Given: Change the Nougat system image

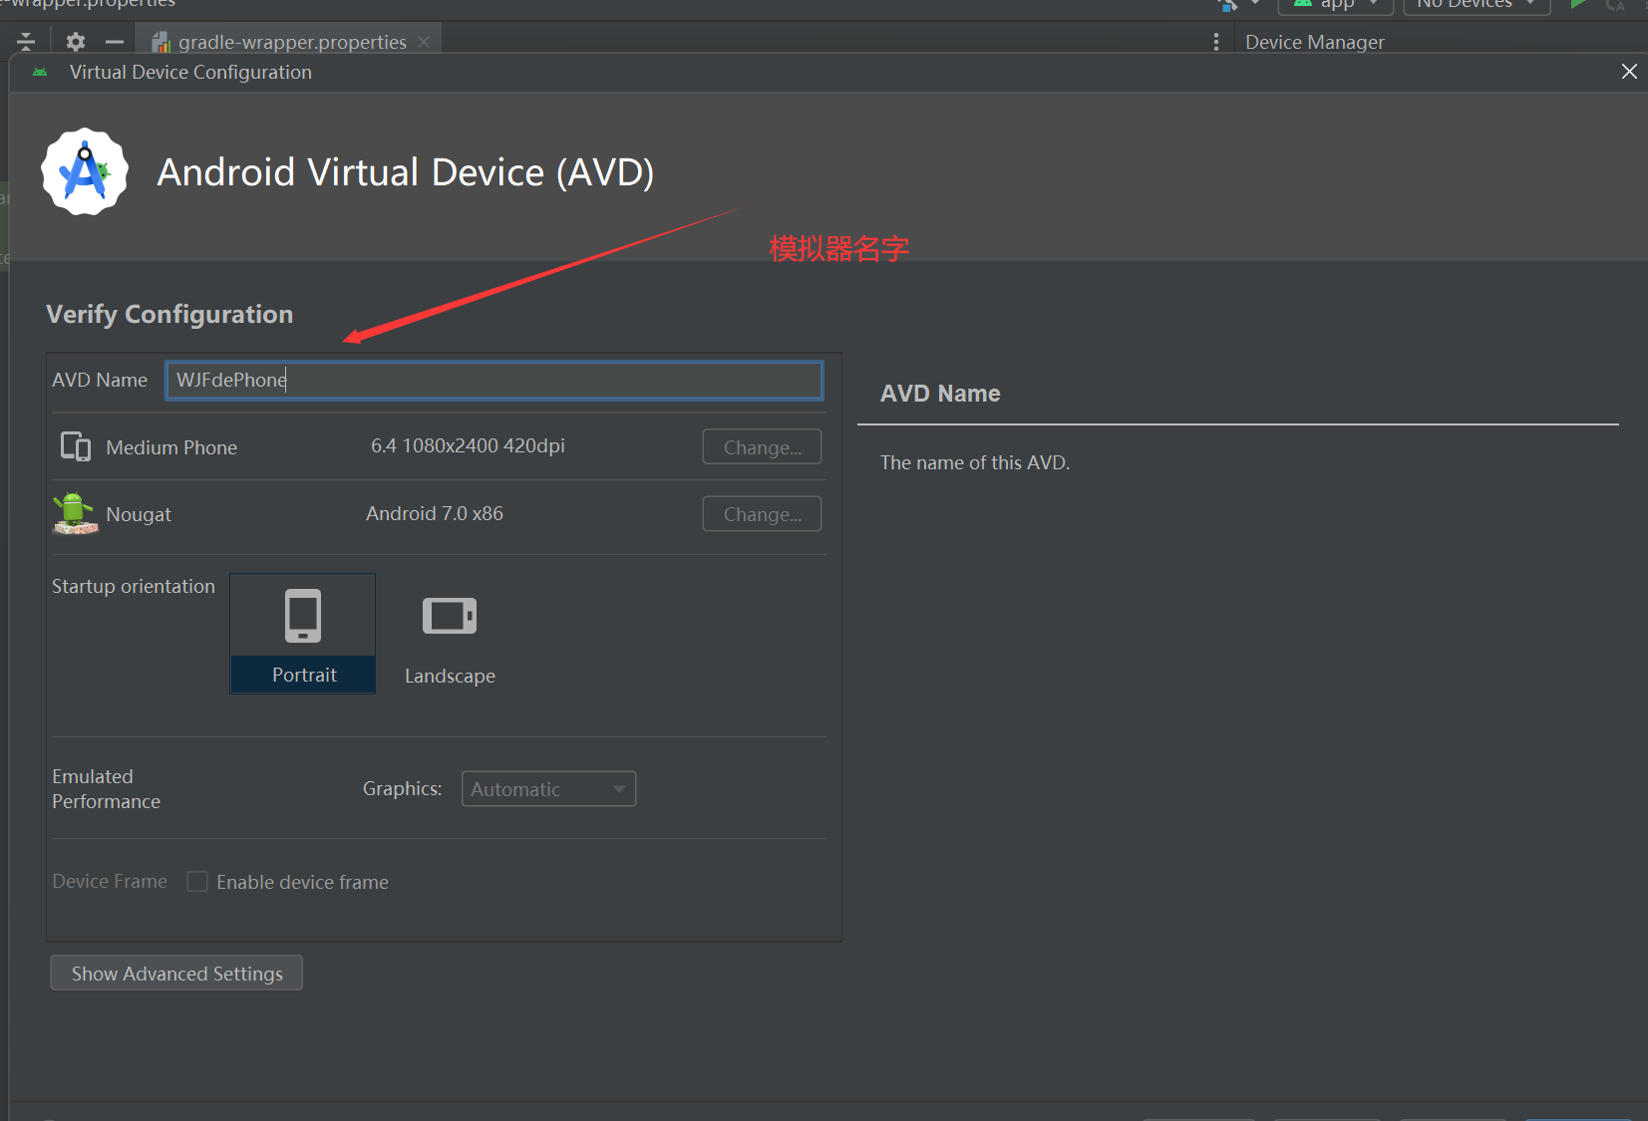Looking at the screenshot, I should pos(762,514).
